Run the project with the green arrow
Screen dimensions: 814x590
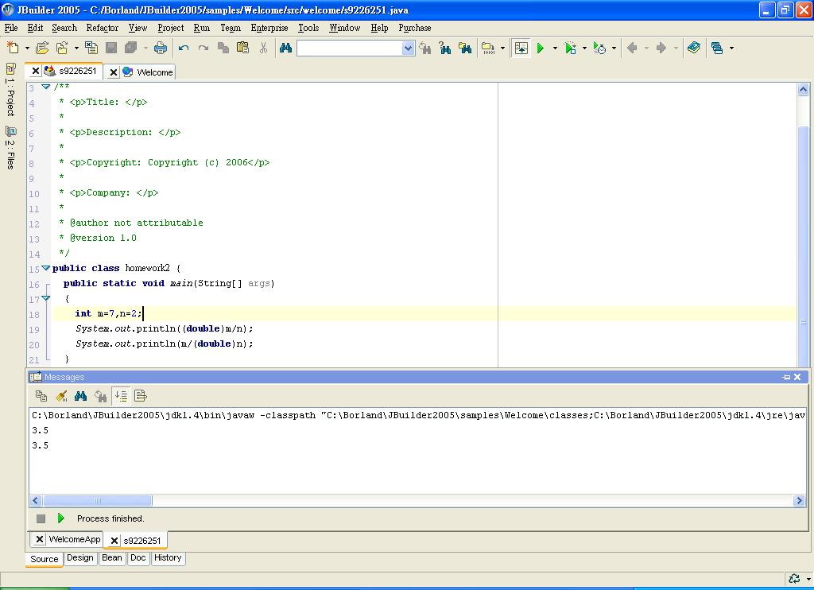click(541, 49)
